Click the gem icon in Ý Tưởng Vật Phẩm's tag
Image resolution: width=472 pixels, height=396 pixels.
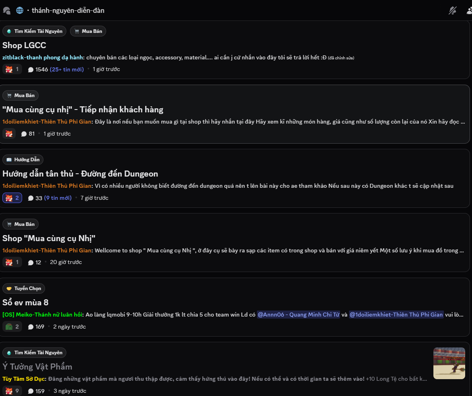pyautogui.click(x=9, y=353)
